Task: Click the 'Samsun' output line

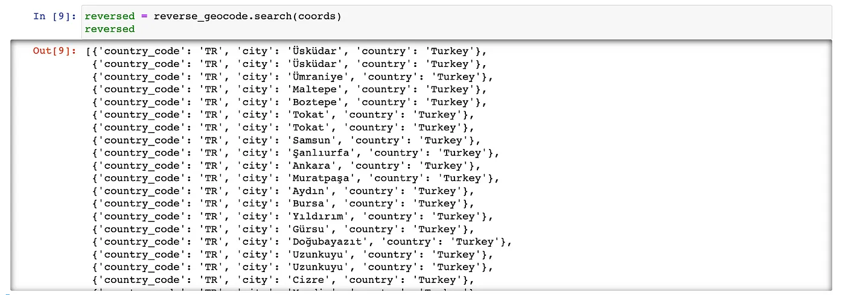Action: coord(311,140)
